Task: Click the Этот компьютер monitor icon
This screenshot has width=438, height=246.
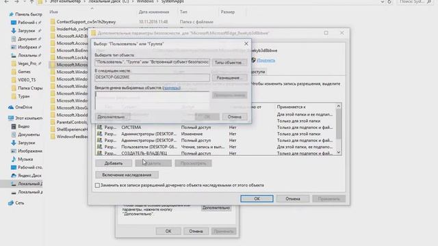Action: pyautogui.click(x=11, y=118)
